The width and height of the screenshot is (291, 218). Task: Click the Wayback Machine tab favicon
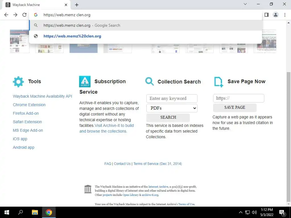point(8,5)
